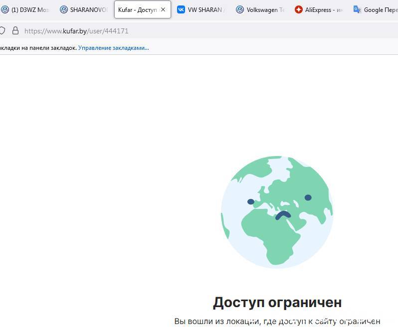
Task: Click the VK logo icon in the tab bar
Action: 181,9
